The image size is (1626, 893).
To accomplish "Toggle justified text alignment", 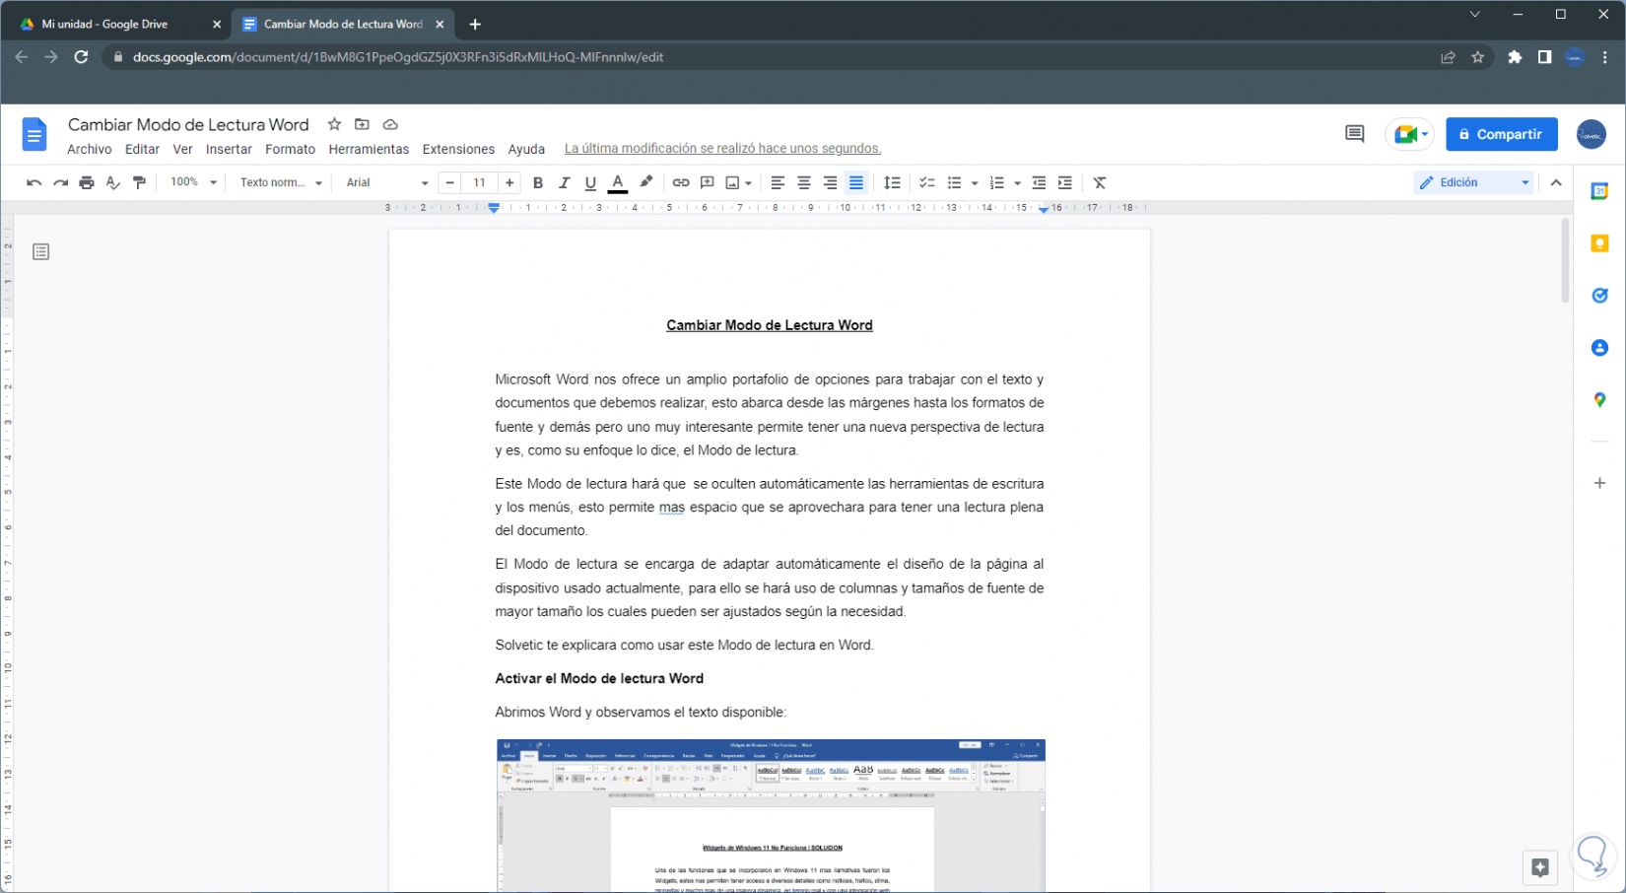I will [856, 182].
